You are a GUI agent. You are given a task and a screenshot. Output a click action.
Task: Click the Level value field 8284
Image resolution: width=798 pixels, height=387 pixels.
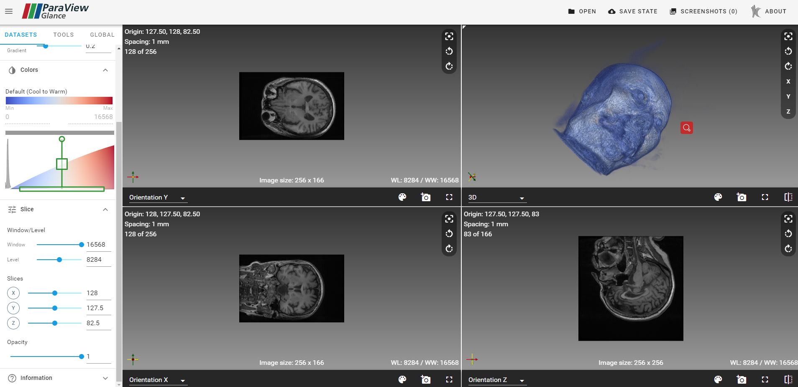pos(99,260)
